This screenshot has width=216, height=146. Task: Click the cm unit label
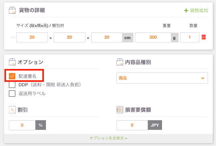click(x=128, y=38)
